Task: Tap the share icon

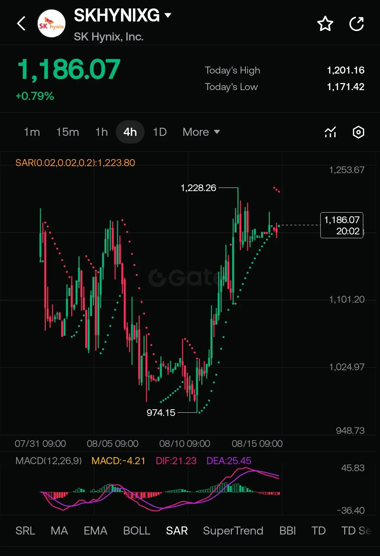Action: (356, 24)
